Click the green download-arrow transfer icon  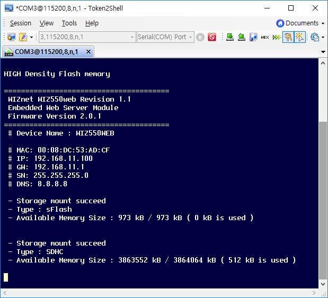(x=230, y=37)
